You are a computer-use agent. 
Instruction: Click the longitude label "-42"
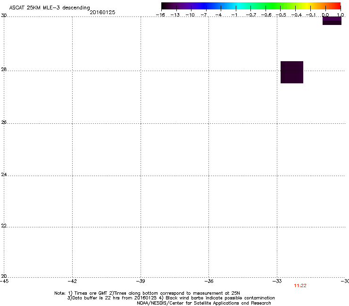point(72,282)
